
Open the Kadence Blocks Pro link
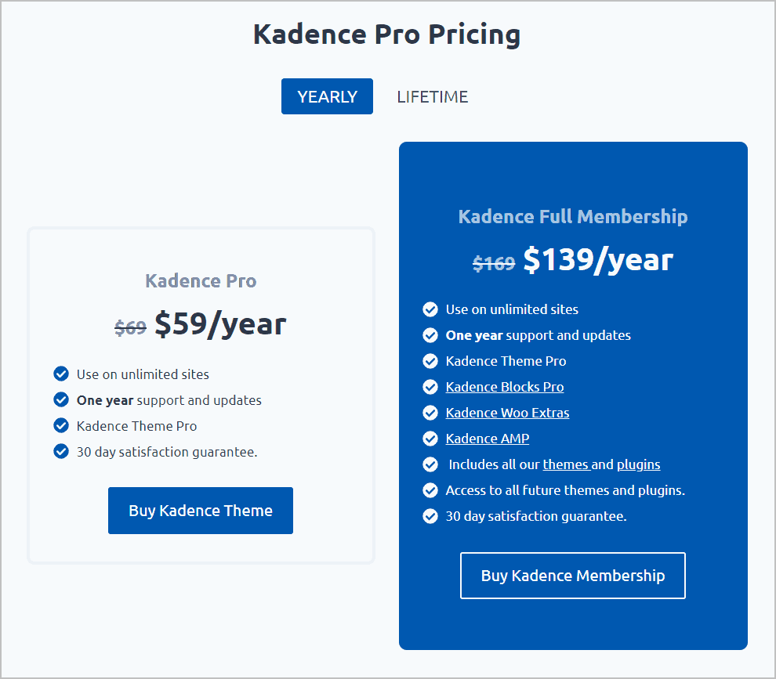504,387
